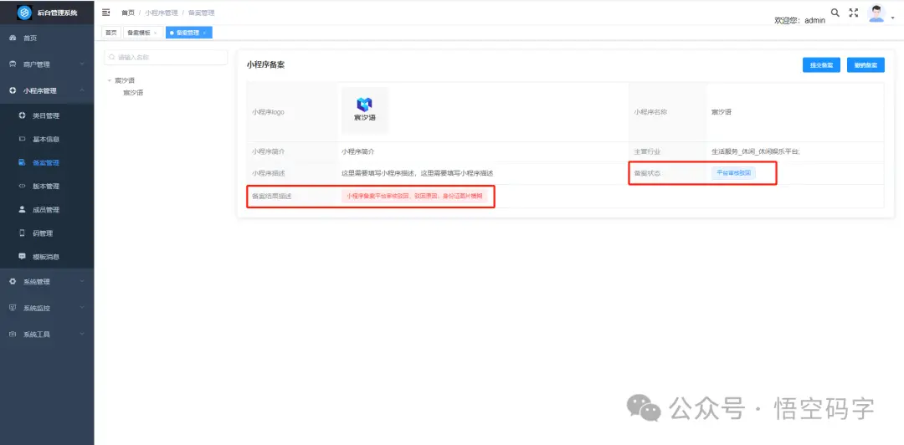
Task: Click the search magnifier icon in header
Action: (x=835, y=12)
